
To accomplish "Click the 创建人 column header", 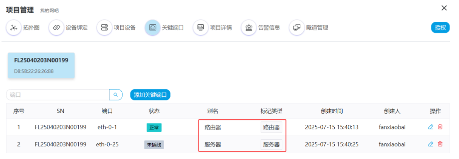I will click(x=392, y=111).
